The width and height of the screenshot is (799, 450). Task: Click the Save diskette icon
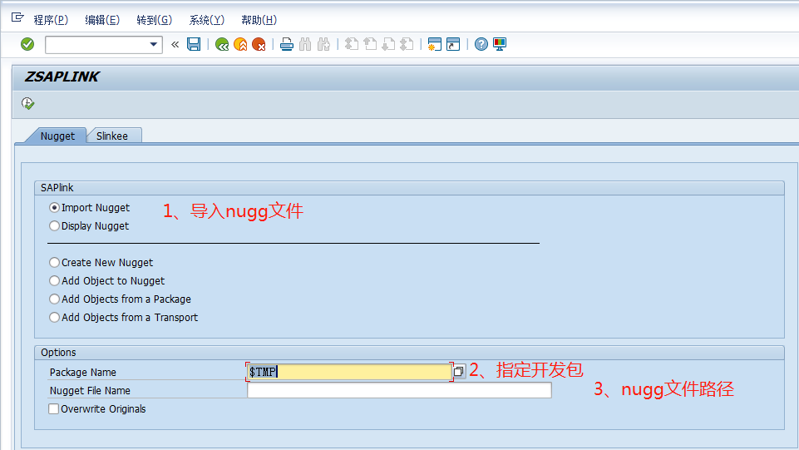coord(194,44)
